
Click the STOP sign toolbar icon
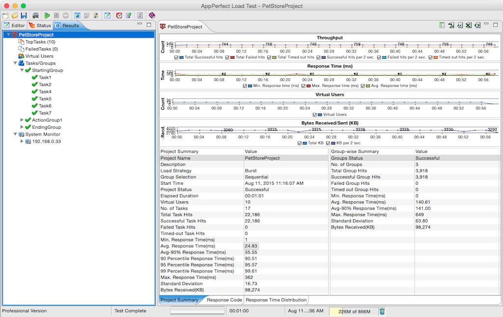coord(65,15)
